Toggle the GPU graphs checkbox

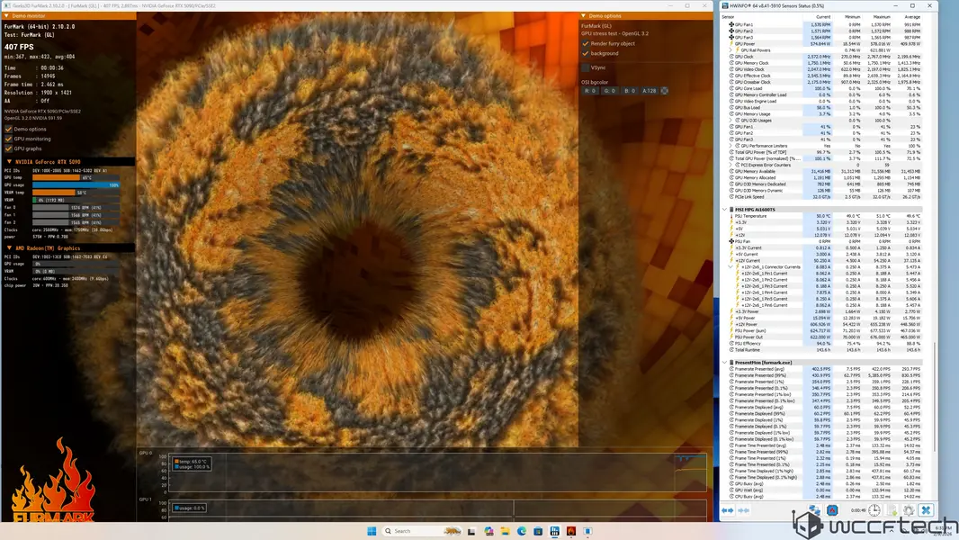point(9,148)
